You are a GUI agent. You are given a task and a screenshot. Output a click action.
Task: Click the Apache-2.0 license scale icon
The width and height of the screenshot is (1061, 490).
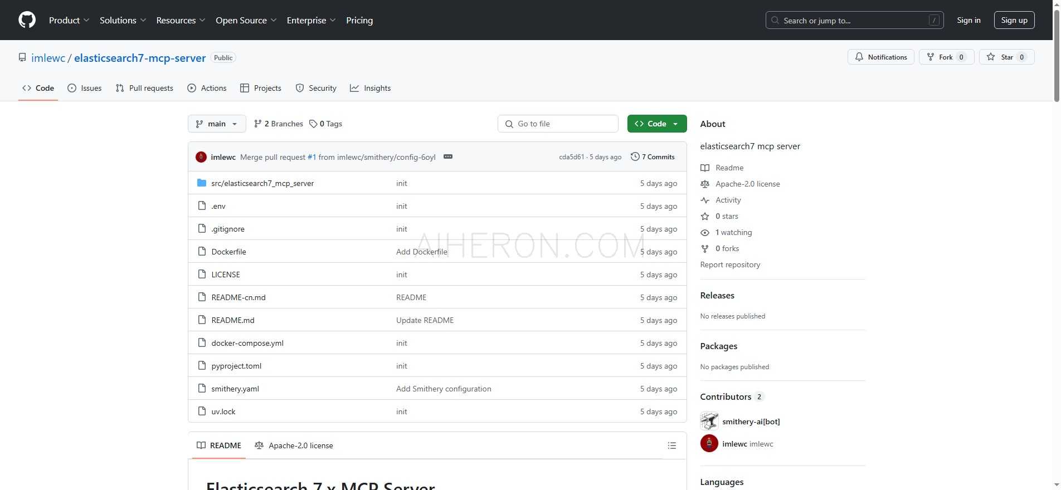point(705,184)
